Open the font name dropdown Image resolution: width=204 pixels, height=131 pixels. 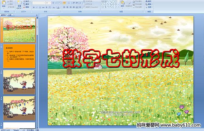pyautogui.click(x=45, y=3)
